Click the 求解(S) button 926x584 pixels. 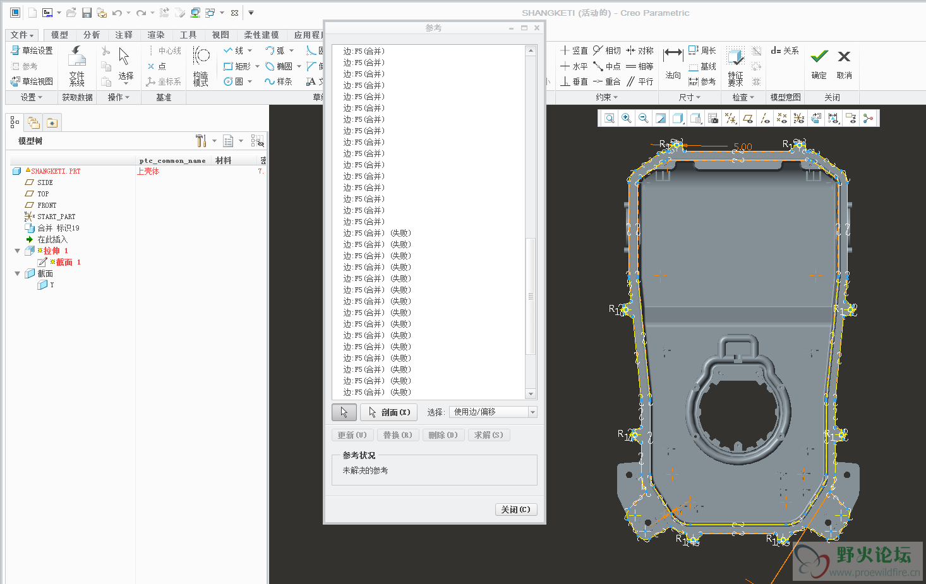(x=489, y=435)
